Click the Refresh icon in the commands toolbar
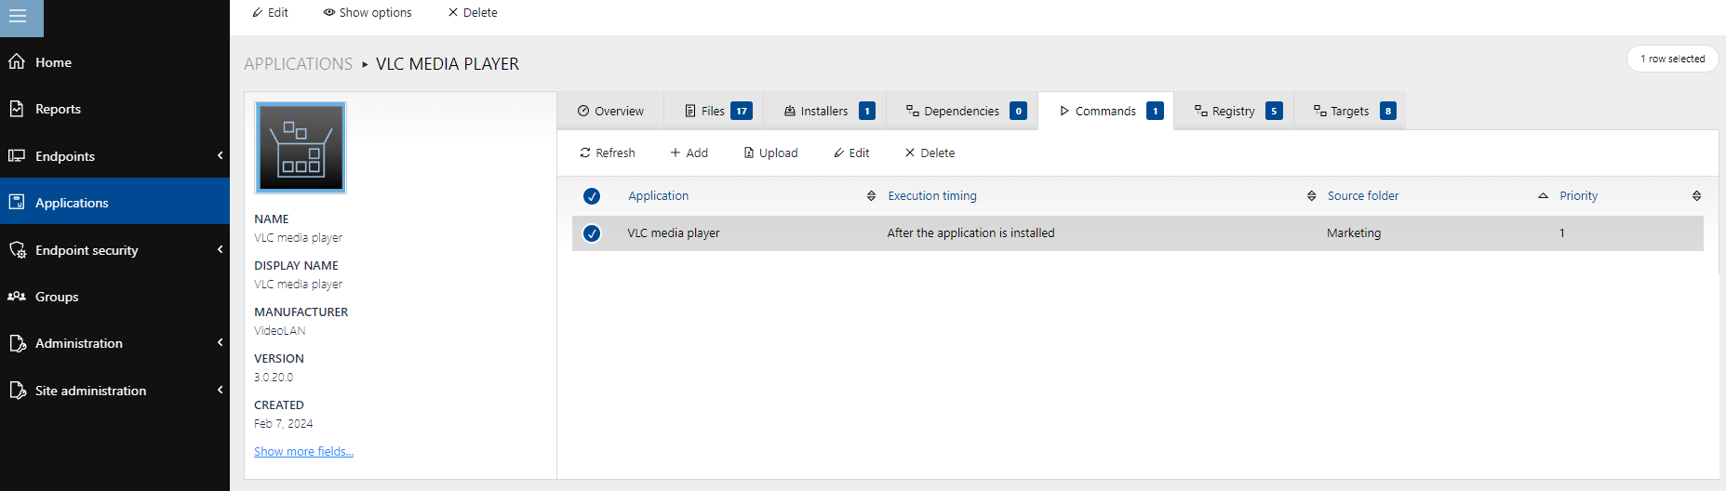The width and height of the screenshot is (1726, 491). click(x=585, y=153)
